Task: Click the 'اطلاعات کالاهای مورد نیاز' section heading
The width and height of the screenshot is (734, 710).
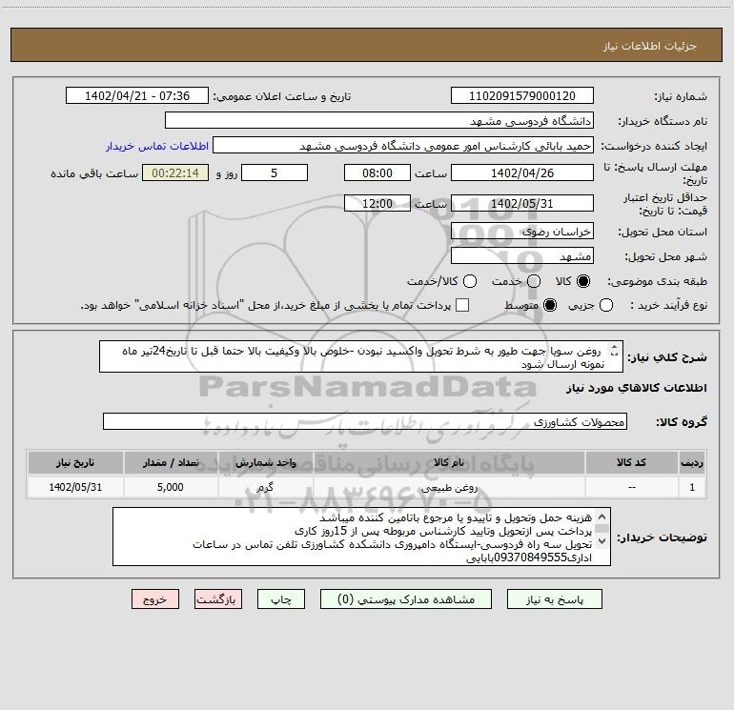Action: tap(637, 388)
